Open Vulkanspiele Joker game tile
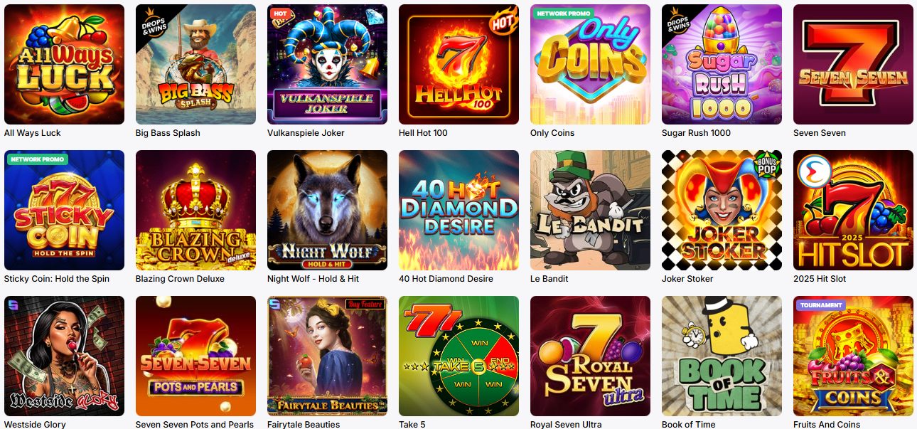The width and height of the screenshot is (917, 429). (327, 64)
